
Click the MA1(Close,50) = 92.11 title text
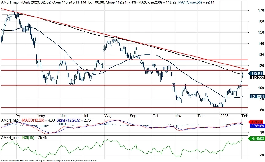[196, 2]
